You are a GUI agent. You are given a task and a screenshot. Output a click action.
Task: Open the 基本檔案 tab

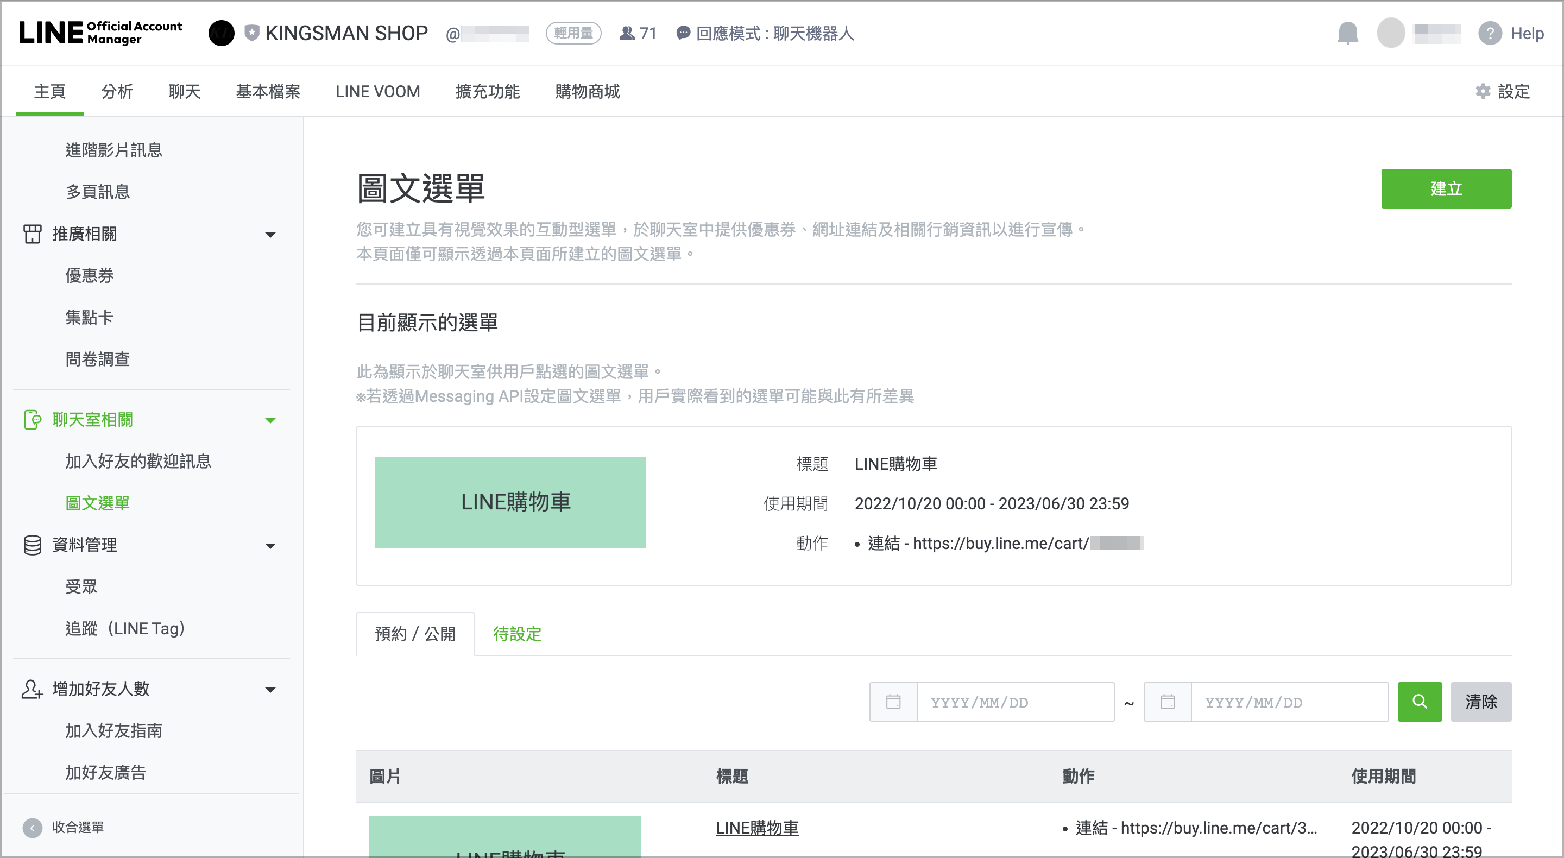click(268, 91)
